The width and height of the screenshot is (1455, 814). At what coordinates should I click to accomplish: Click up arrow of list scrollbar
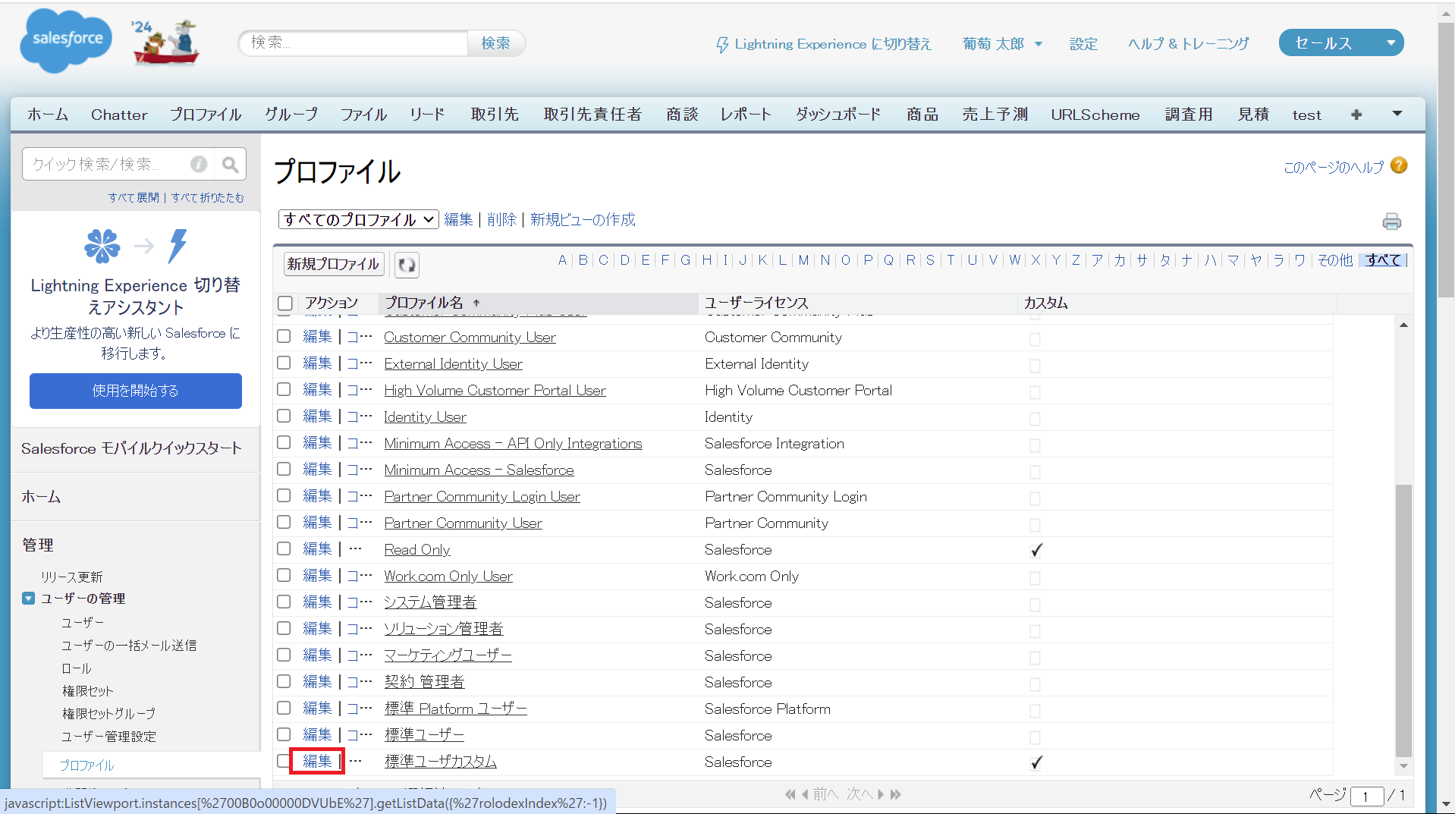1403,325
